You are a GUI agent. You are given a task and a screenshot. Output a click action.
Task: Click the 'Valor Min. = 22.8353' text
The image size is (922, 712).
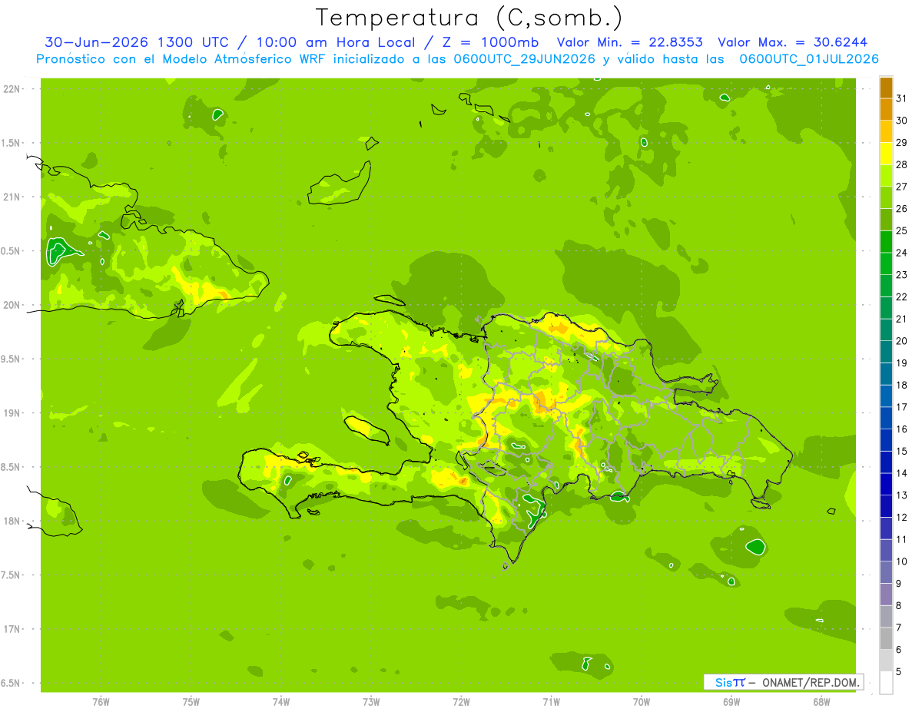click(629, 42)
